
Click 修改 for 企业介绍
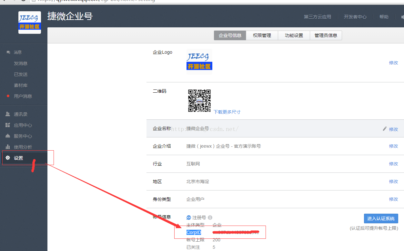pyautogui.click(x=393, y=146)
